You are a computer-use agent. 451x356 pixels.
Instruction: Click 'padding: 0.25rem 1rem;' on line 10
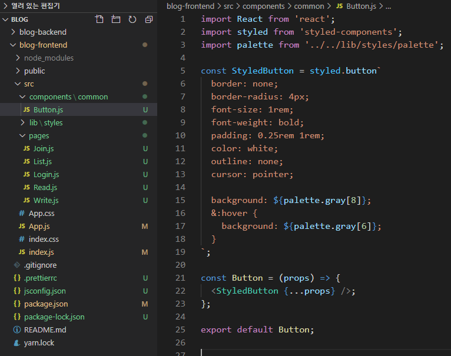[x=268, y=135]
